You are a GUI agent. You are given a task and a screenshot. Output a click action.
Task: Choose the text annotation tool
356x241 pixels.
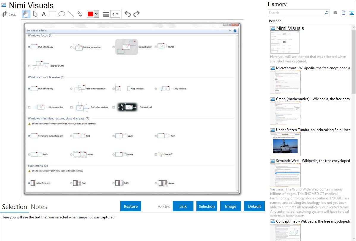(44, 14)
